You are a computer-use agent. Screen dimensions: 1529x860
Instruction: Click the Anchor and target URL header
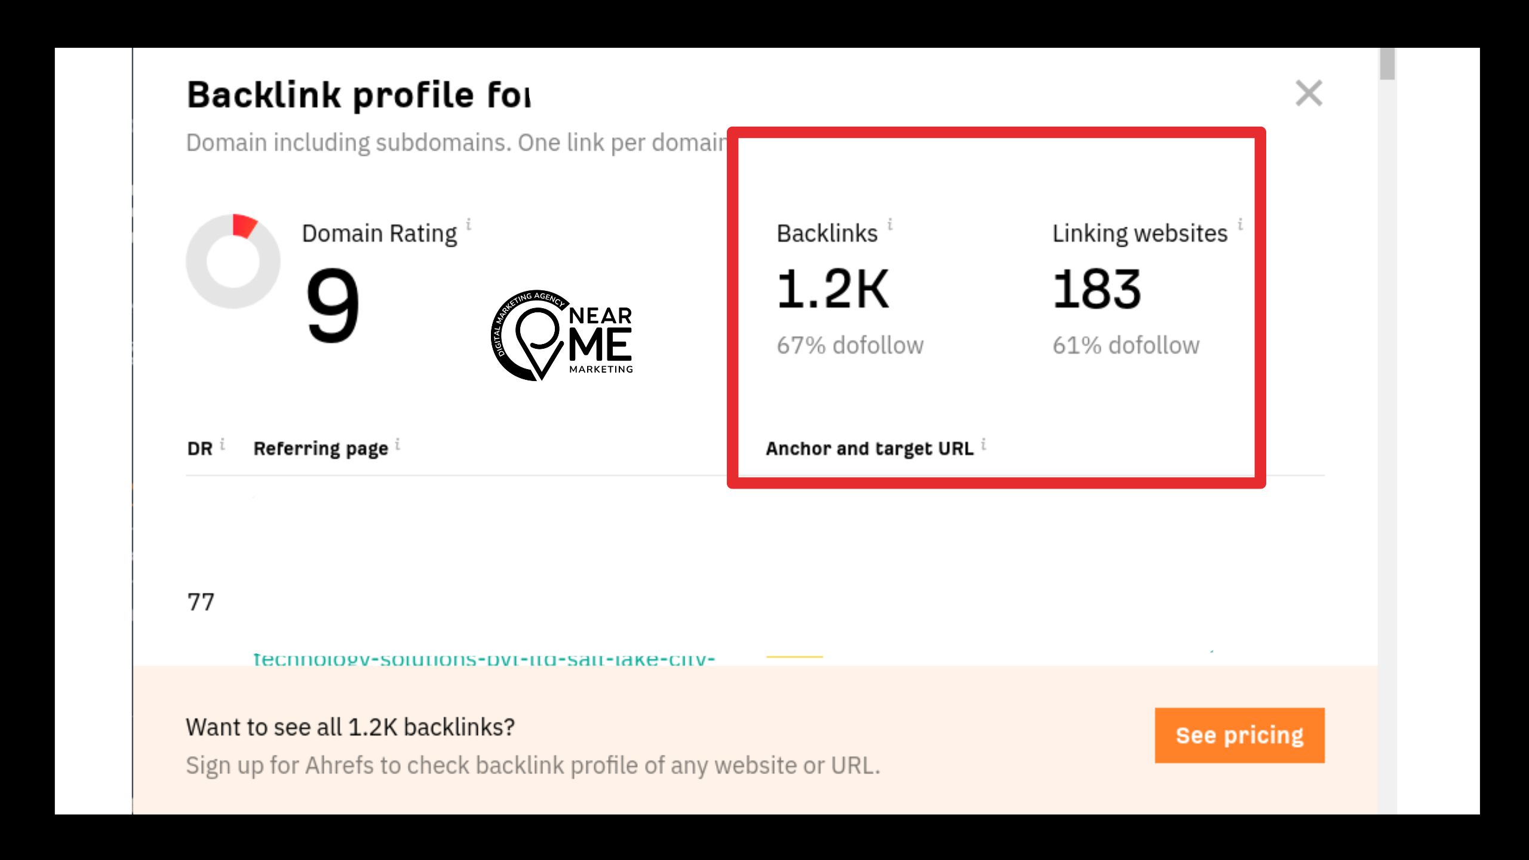869,449
